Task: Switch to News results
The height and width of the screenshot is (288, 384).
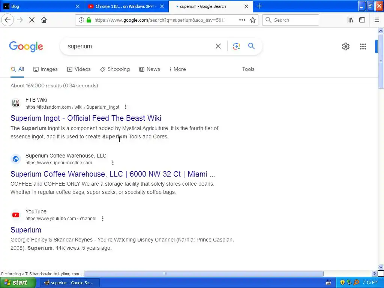Action: coord(149,69)
